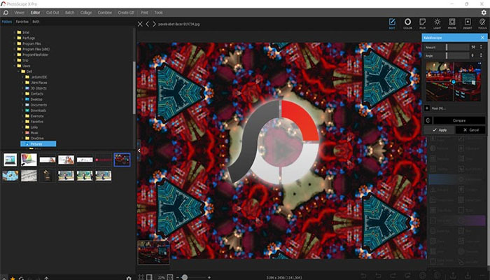Open the Color adjustments panel

pyautogui.click(x=407, y=23)
